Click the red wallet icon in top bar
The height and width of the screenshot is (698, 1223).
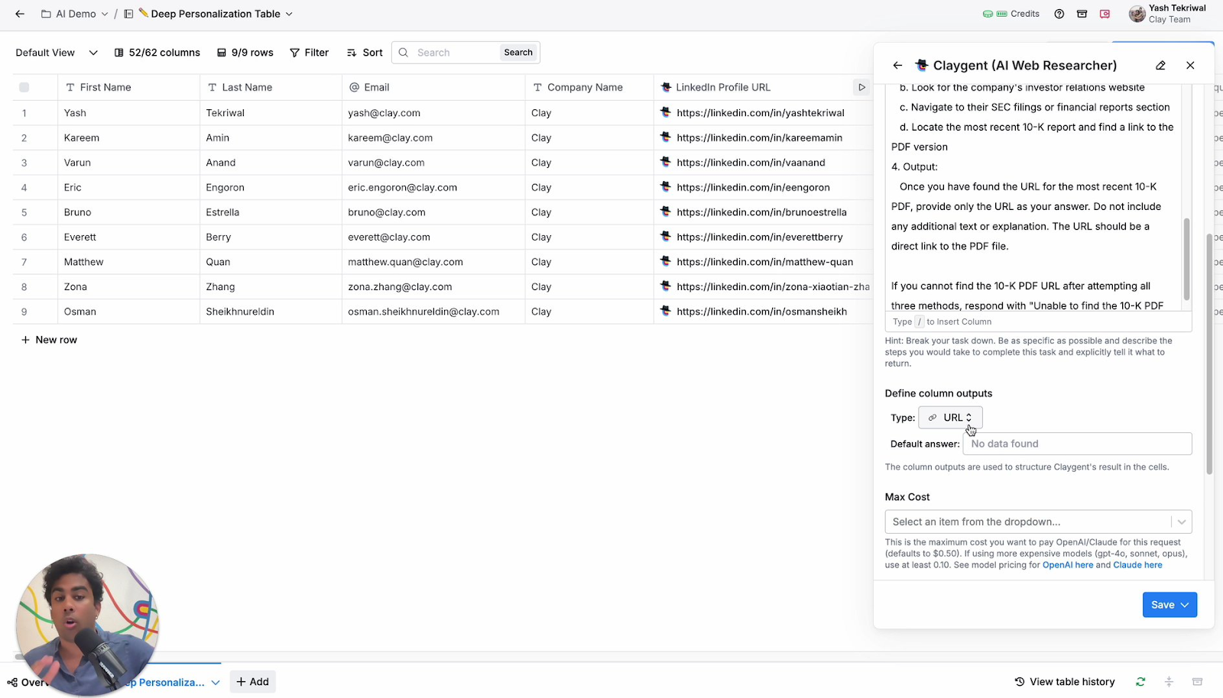[x=1105, y=14]
